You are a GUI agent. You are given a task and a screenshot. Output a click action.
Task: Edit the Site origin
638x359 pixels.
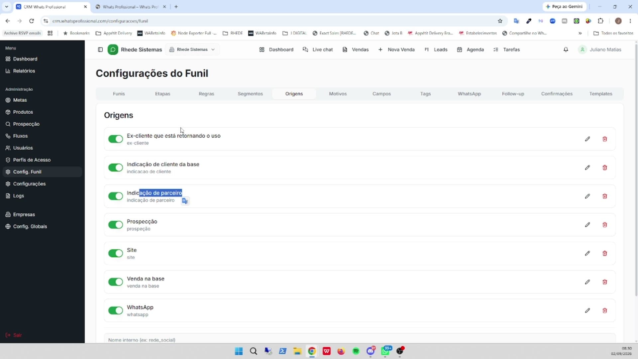tap(587, 253)
